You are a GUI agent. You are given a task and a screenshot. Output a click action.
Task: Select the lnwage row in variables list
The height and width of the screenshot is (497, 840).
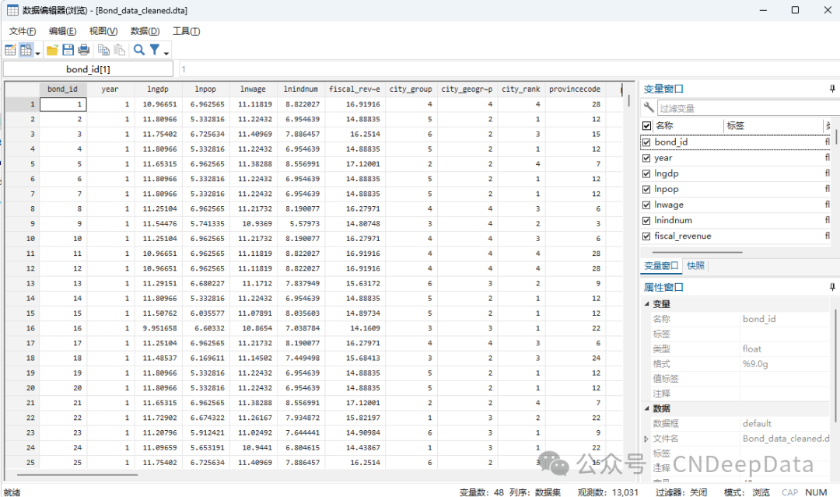[736, 205]
